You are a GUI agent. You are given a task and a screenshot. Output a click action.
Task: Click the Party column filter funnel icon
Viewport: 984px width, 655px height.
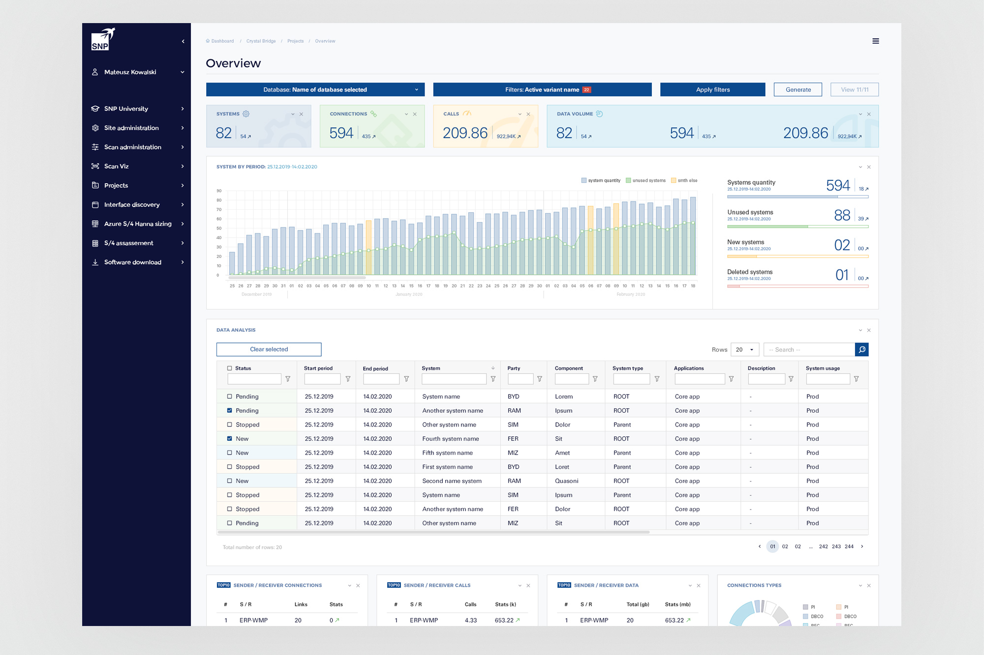click(x=540, y=379)
